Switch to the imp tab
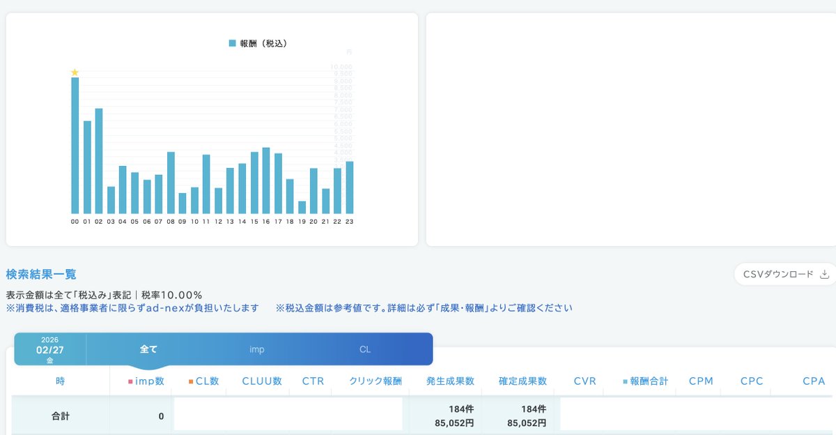836x435 pixels. tap(257, 349)
